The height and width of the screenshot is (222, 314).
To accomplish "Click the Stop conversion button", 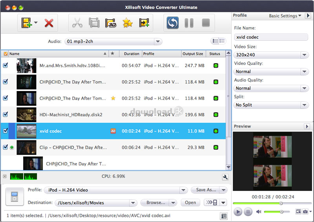I will [206, 23].
